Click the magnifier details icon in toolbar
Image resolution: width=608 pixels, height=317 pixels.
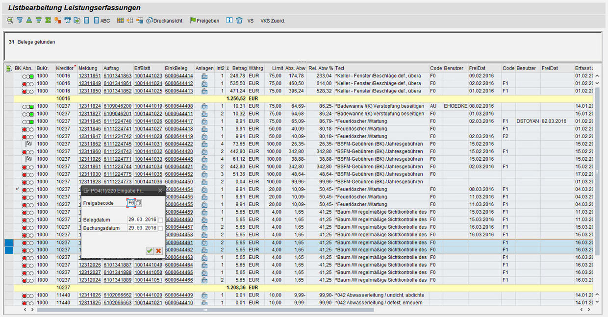pos(10,21)
